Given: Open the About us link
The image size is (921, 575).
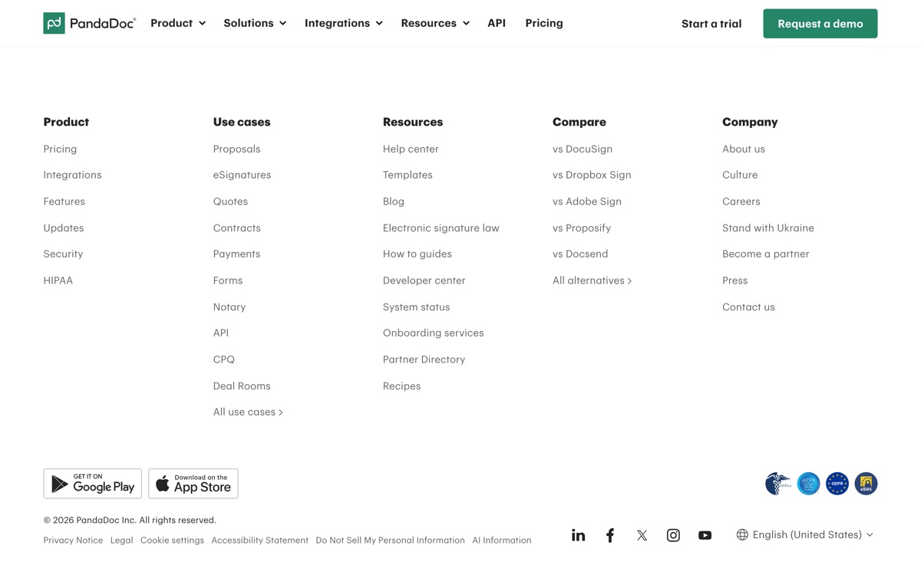Looking at the screenshot, I should tap(744, 149).
